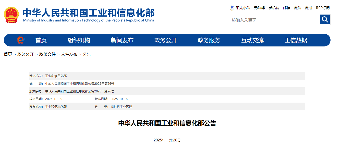The image size is (340, 146).
Task: Click the 发布日期 value 2025-10-16
Action: click(119, 99)
